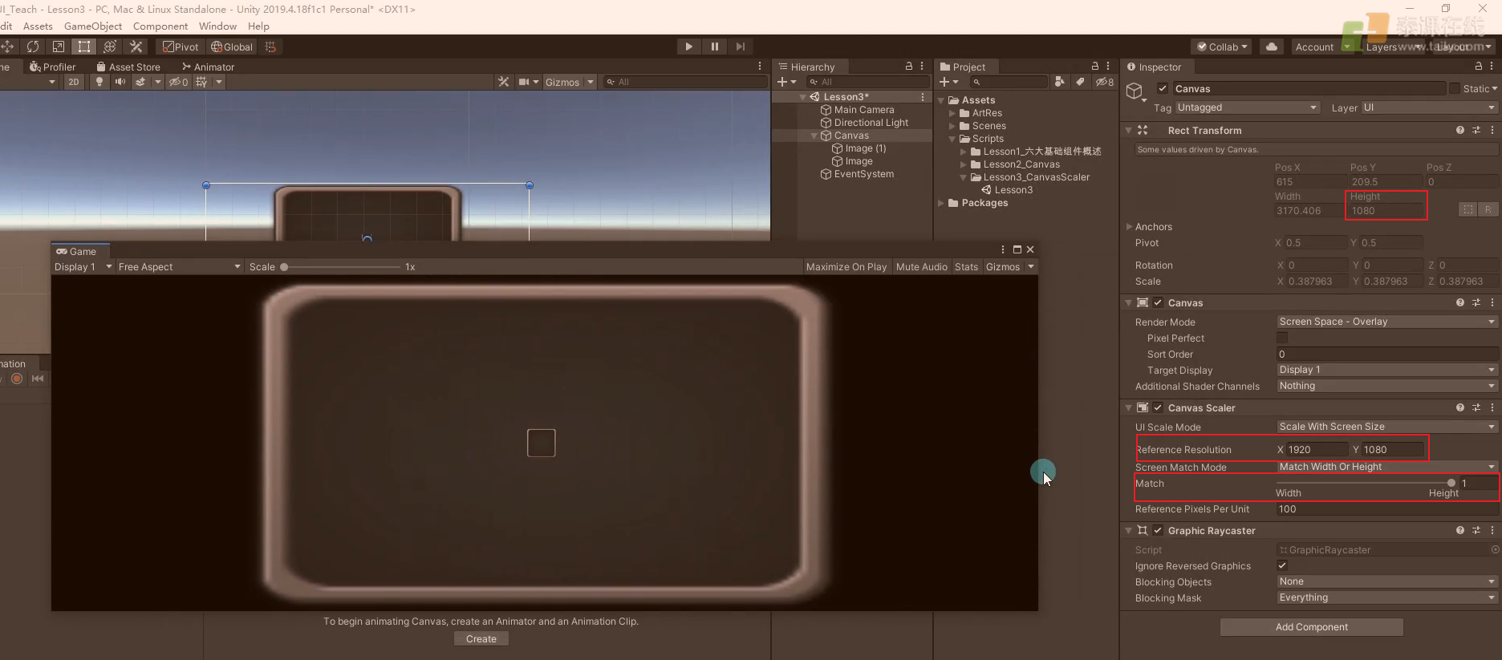Toggle the Pivot handle position button
This screenshot has height=660, width=1502.
coord(180,47)
